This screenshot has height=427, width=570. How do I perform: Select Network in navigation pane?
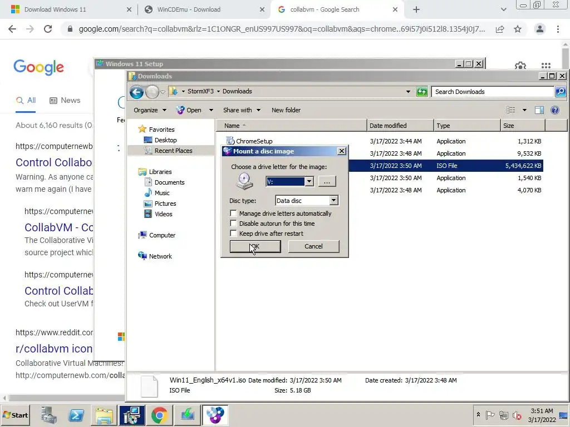tap(155, 256)
